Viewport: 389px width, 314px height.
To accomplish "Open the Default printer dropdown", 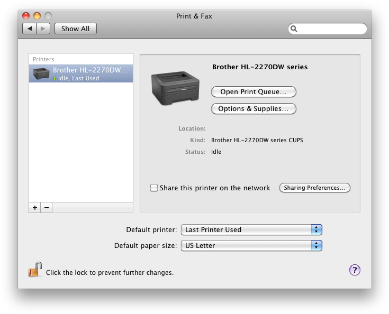I will (x=251, y=229).
